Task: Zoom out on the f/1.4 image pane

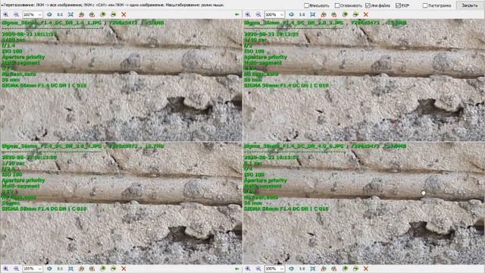Action: coord(16,14)
